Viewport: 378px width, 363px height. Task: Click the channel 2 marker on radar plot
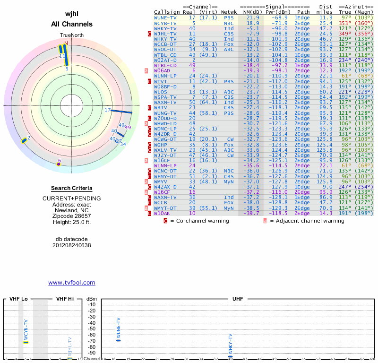(24, 140)
